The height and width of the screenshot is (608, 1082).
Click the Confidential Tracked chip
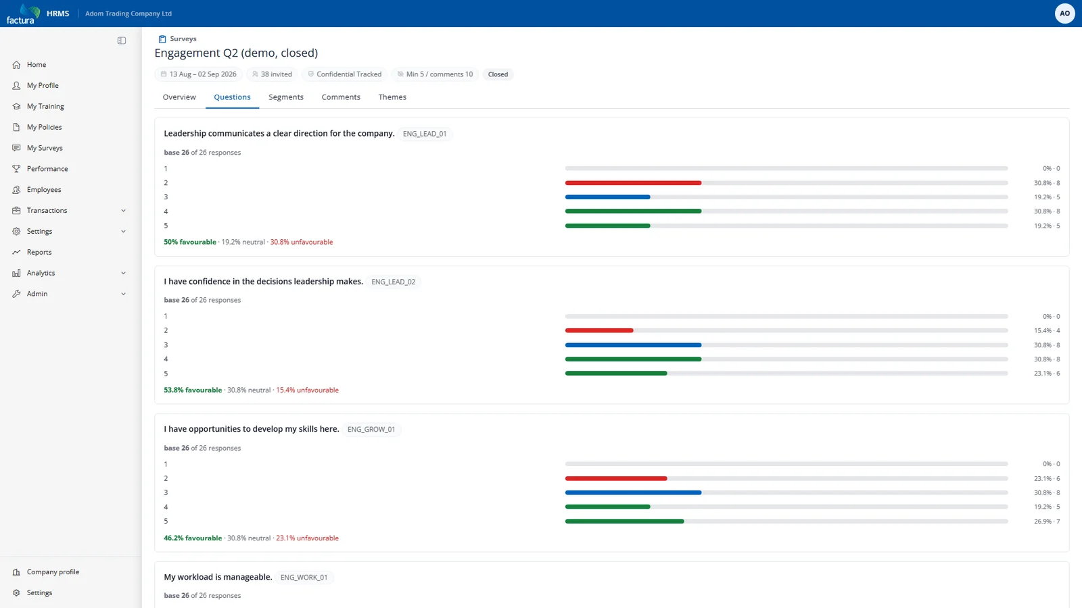(345, 74)
